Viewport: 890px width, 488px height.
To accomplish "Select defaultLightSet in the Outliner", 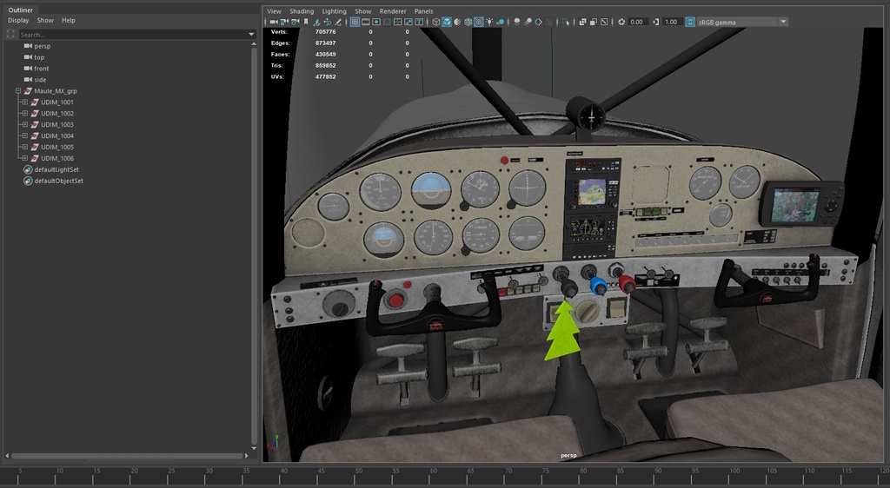I will coord(56,170).
